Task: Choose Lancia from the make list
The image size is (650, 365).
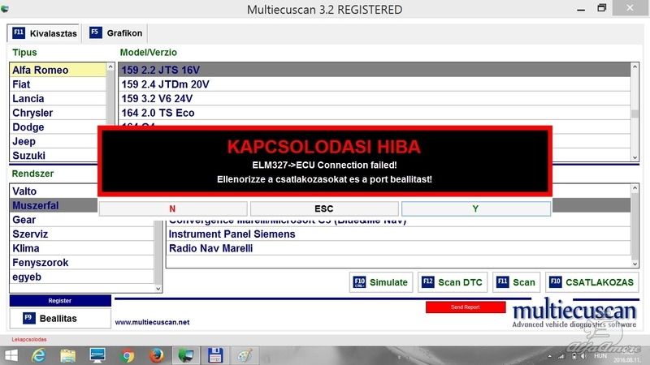Action: pyautogui.click(x=58, y=98)
